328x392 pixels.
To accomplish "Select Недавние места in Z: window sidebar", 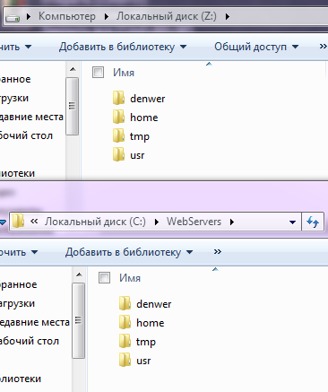I will [x=31, y=117].
